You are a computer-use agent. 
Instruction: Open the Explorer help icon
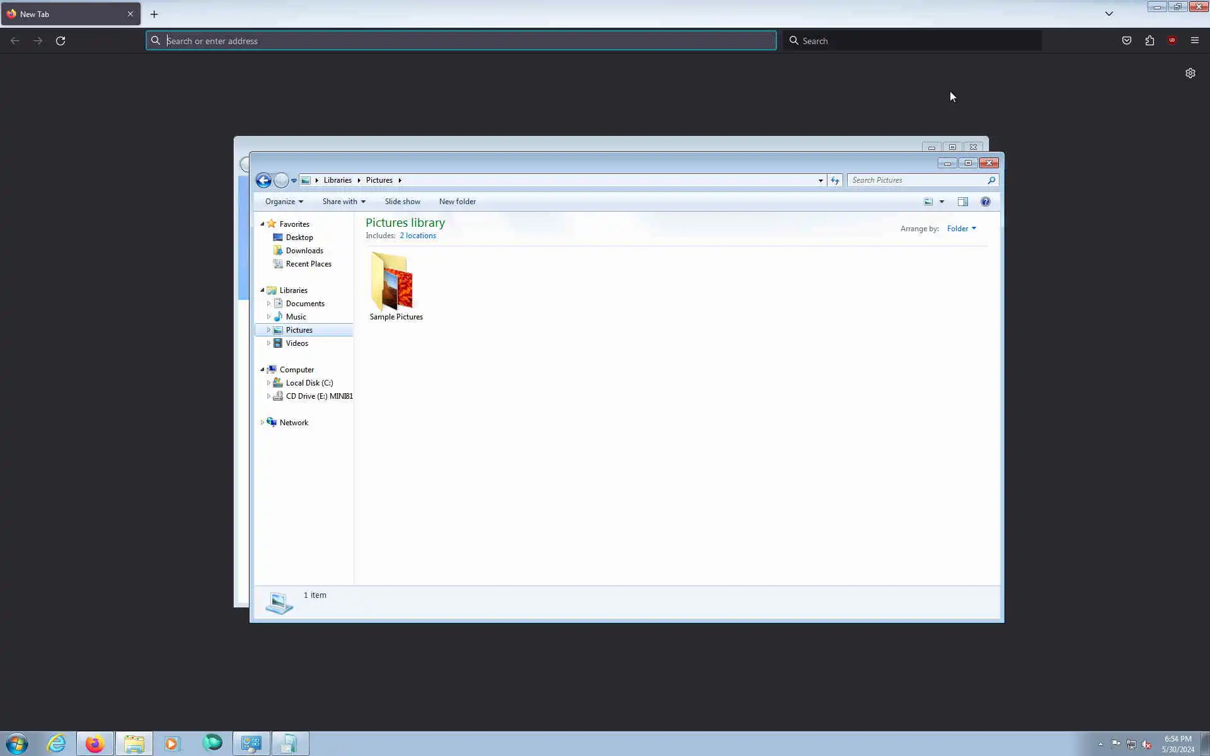coord(985,202)
